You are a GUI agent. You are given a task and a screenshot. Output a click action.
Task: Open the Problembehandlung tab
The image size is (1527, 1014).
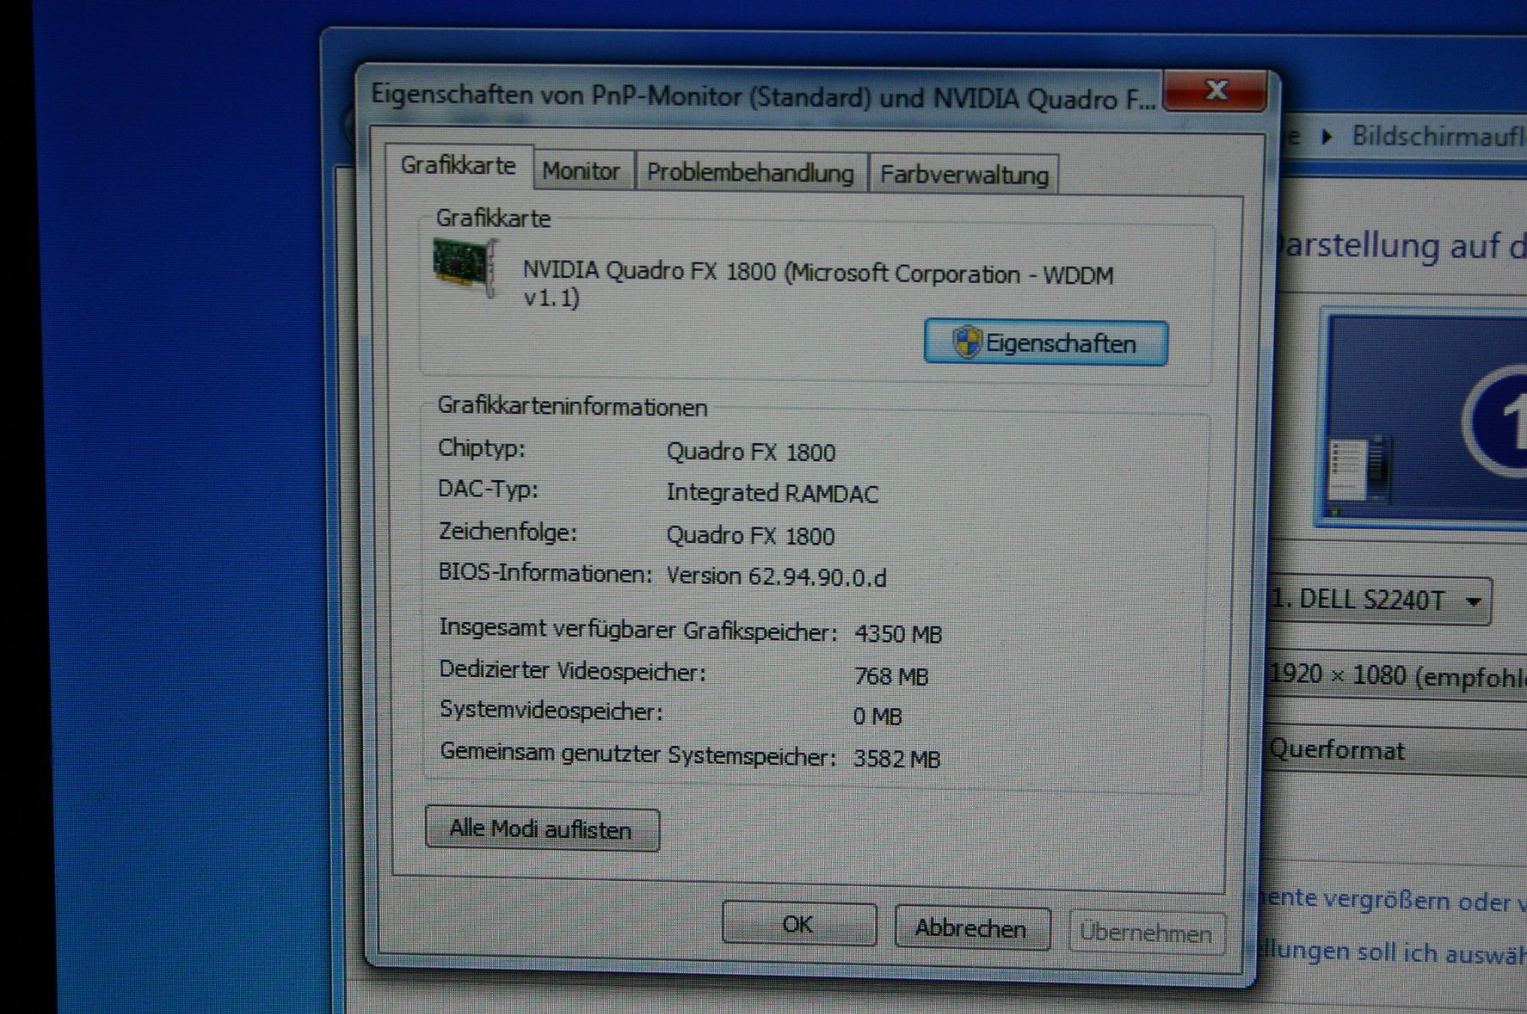coord(751,172)
